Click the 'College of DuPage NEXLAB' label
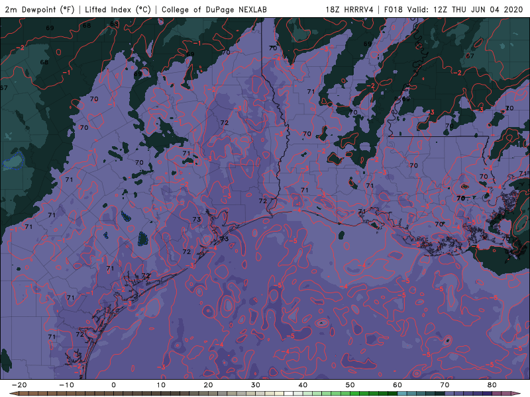This screenshot has width=530, height=397. [214, 9]
